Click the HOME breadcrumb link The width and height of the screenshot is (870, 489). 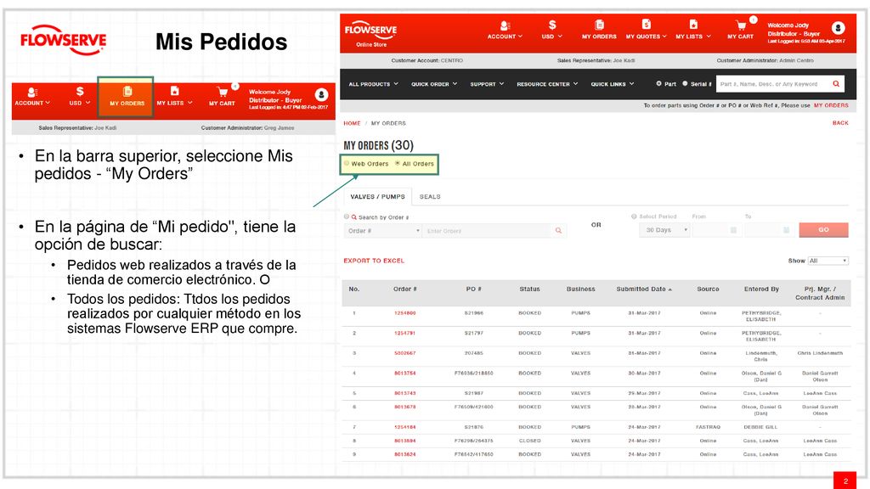pyautogui.click(x=352, y=123)
